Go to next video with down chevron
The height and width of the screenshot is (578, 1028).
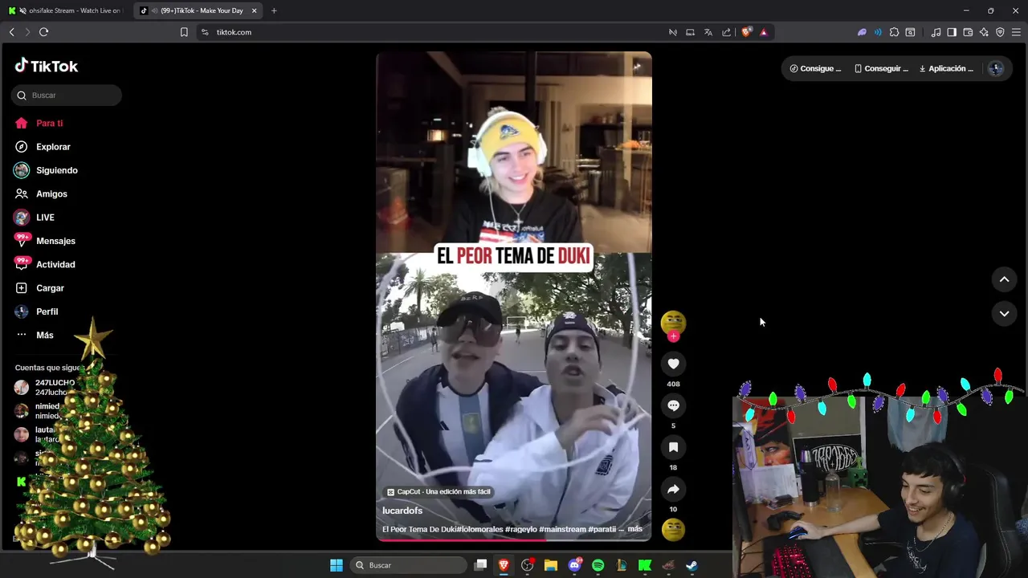point(1004,313)
